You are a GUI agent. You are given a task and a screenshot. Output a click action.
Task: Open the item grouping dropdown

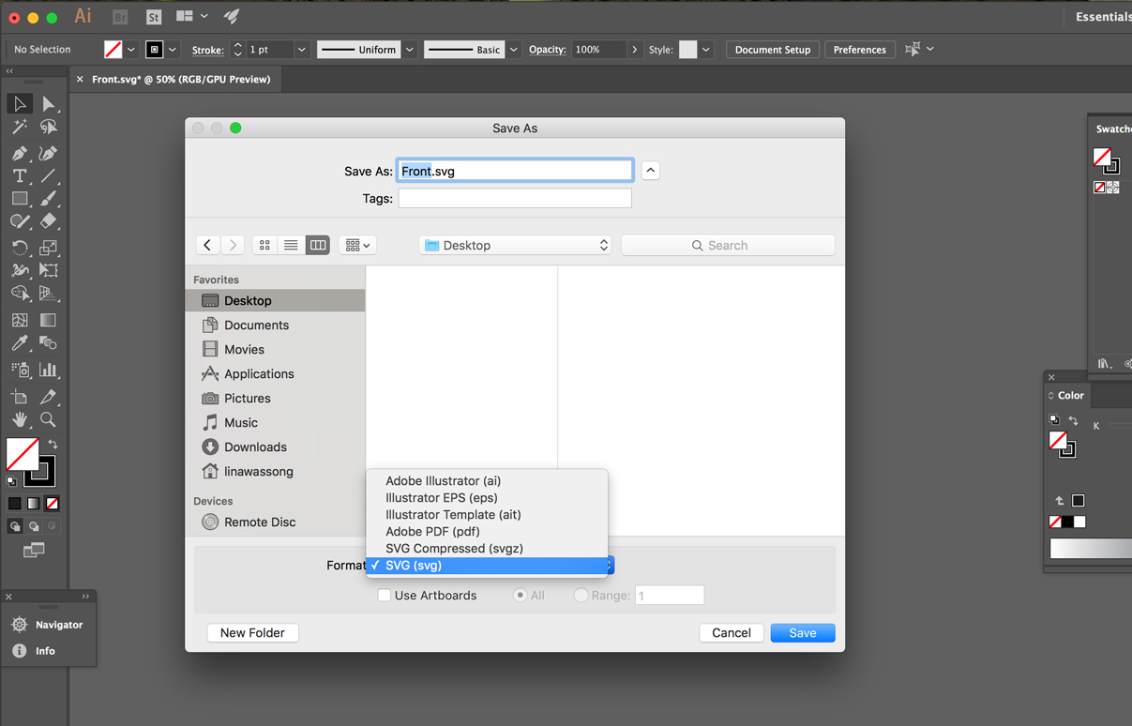357,245
